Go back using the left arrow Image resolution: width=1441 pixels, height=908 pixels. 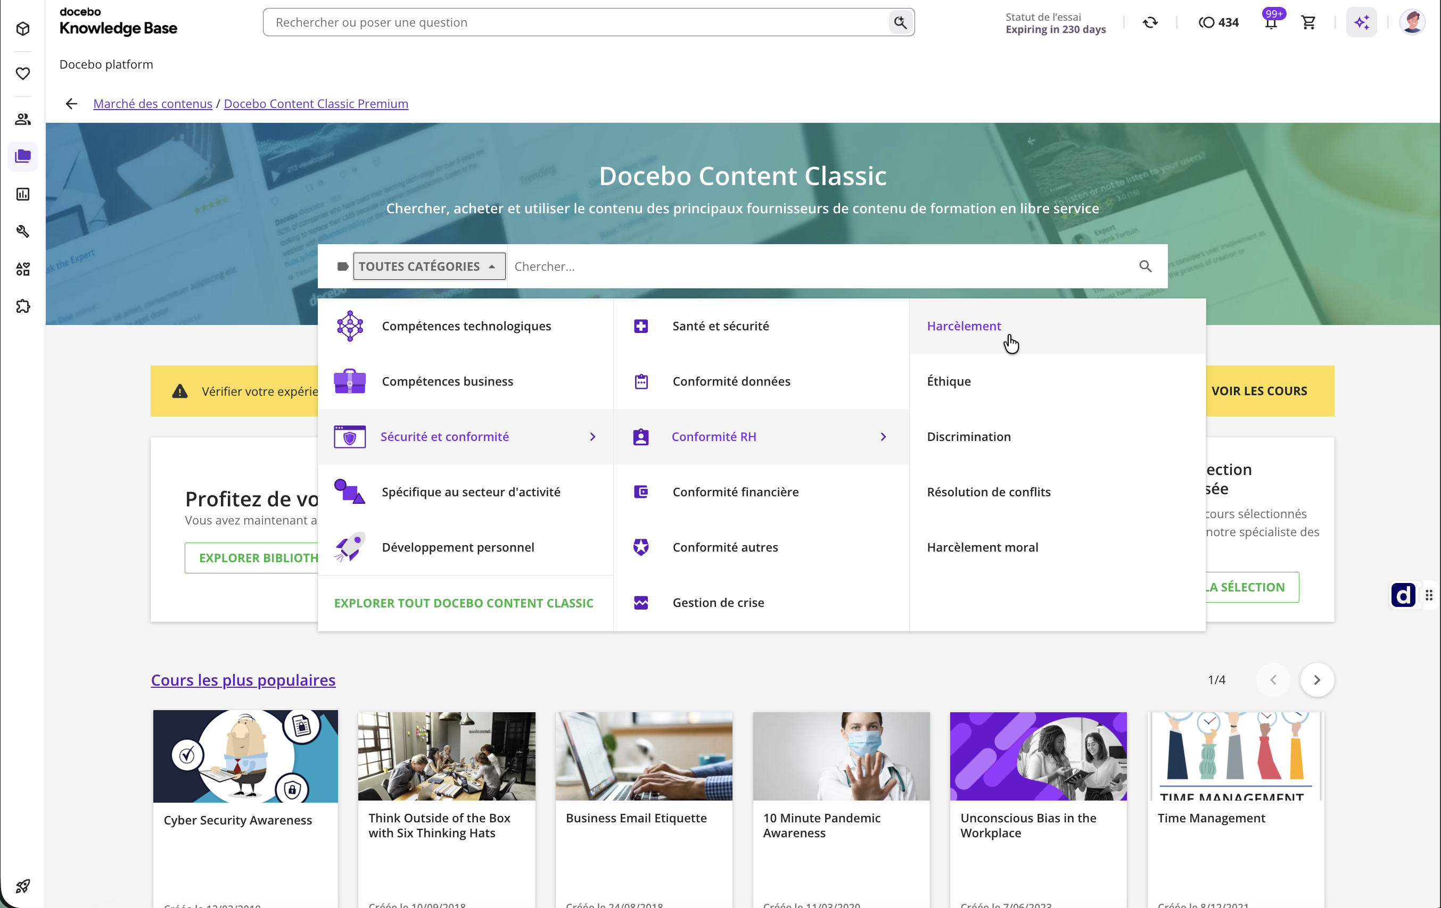[71, 104]
